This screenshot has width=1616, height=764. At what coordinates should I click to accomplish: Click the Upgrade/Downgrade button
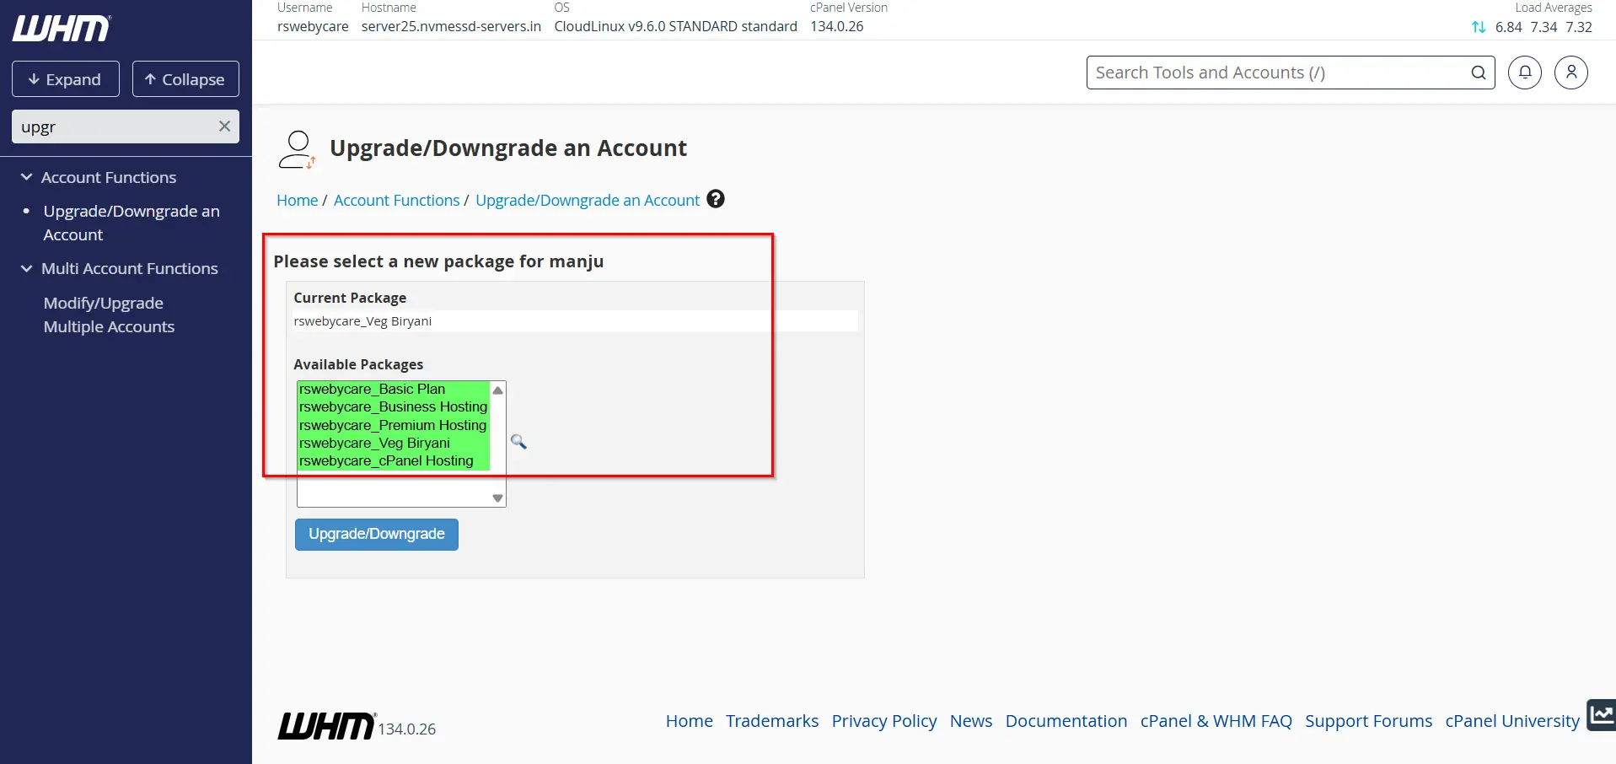coord(377,534)
